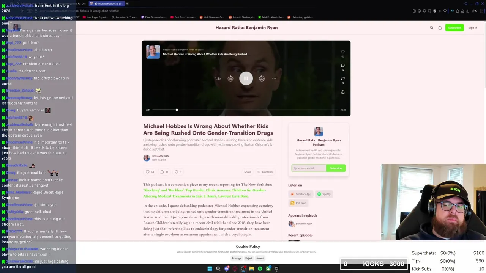This screenshot has width=486, height=273.
Task: Restack the post showing 3 restacks
Action: point(178,172)
